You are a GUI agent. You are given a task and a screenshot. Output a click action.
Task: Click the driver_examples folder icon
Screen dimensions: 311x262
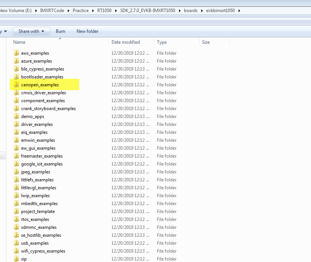point(17,124)
